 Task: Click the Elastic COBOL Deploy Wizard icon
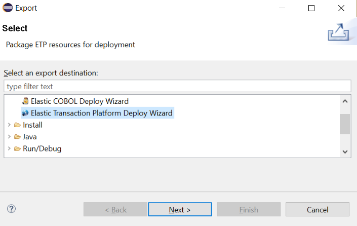25,101
